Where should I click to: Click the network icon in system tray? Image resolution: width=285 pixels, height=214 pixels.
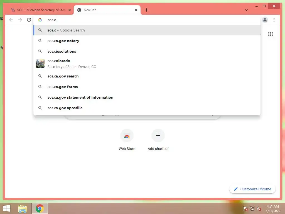252,209
